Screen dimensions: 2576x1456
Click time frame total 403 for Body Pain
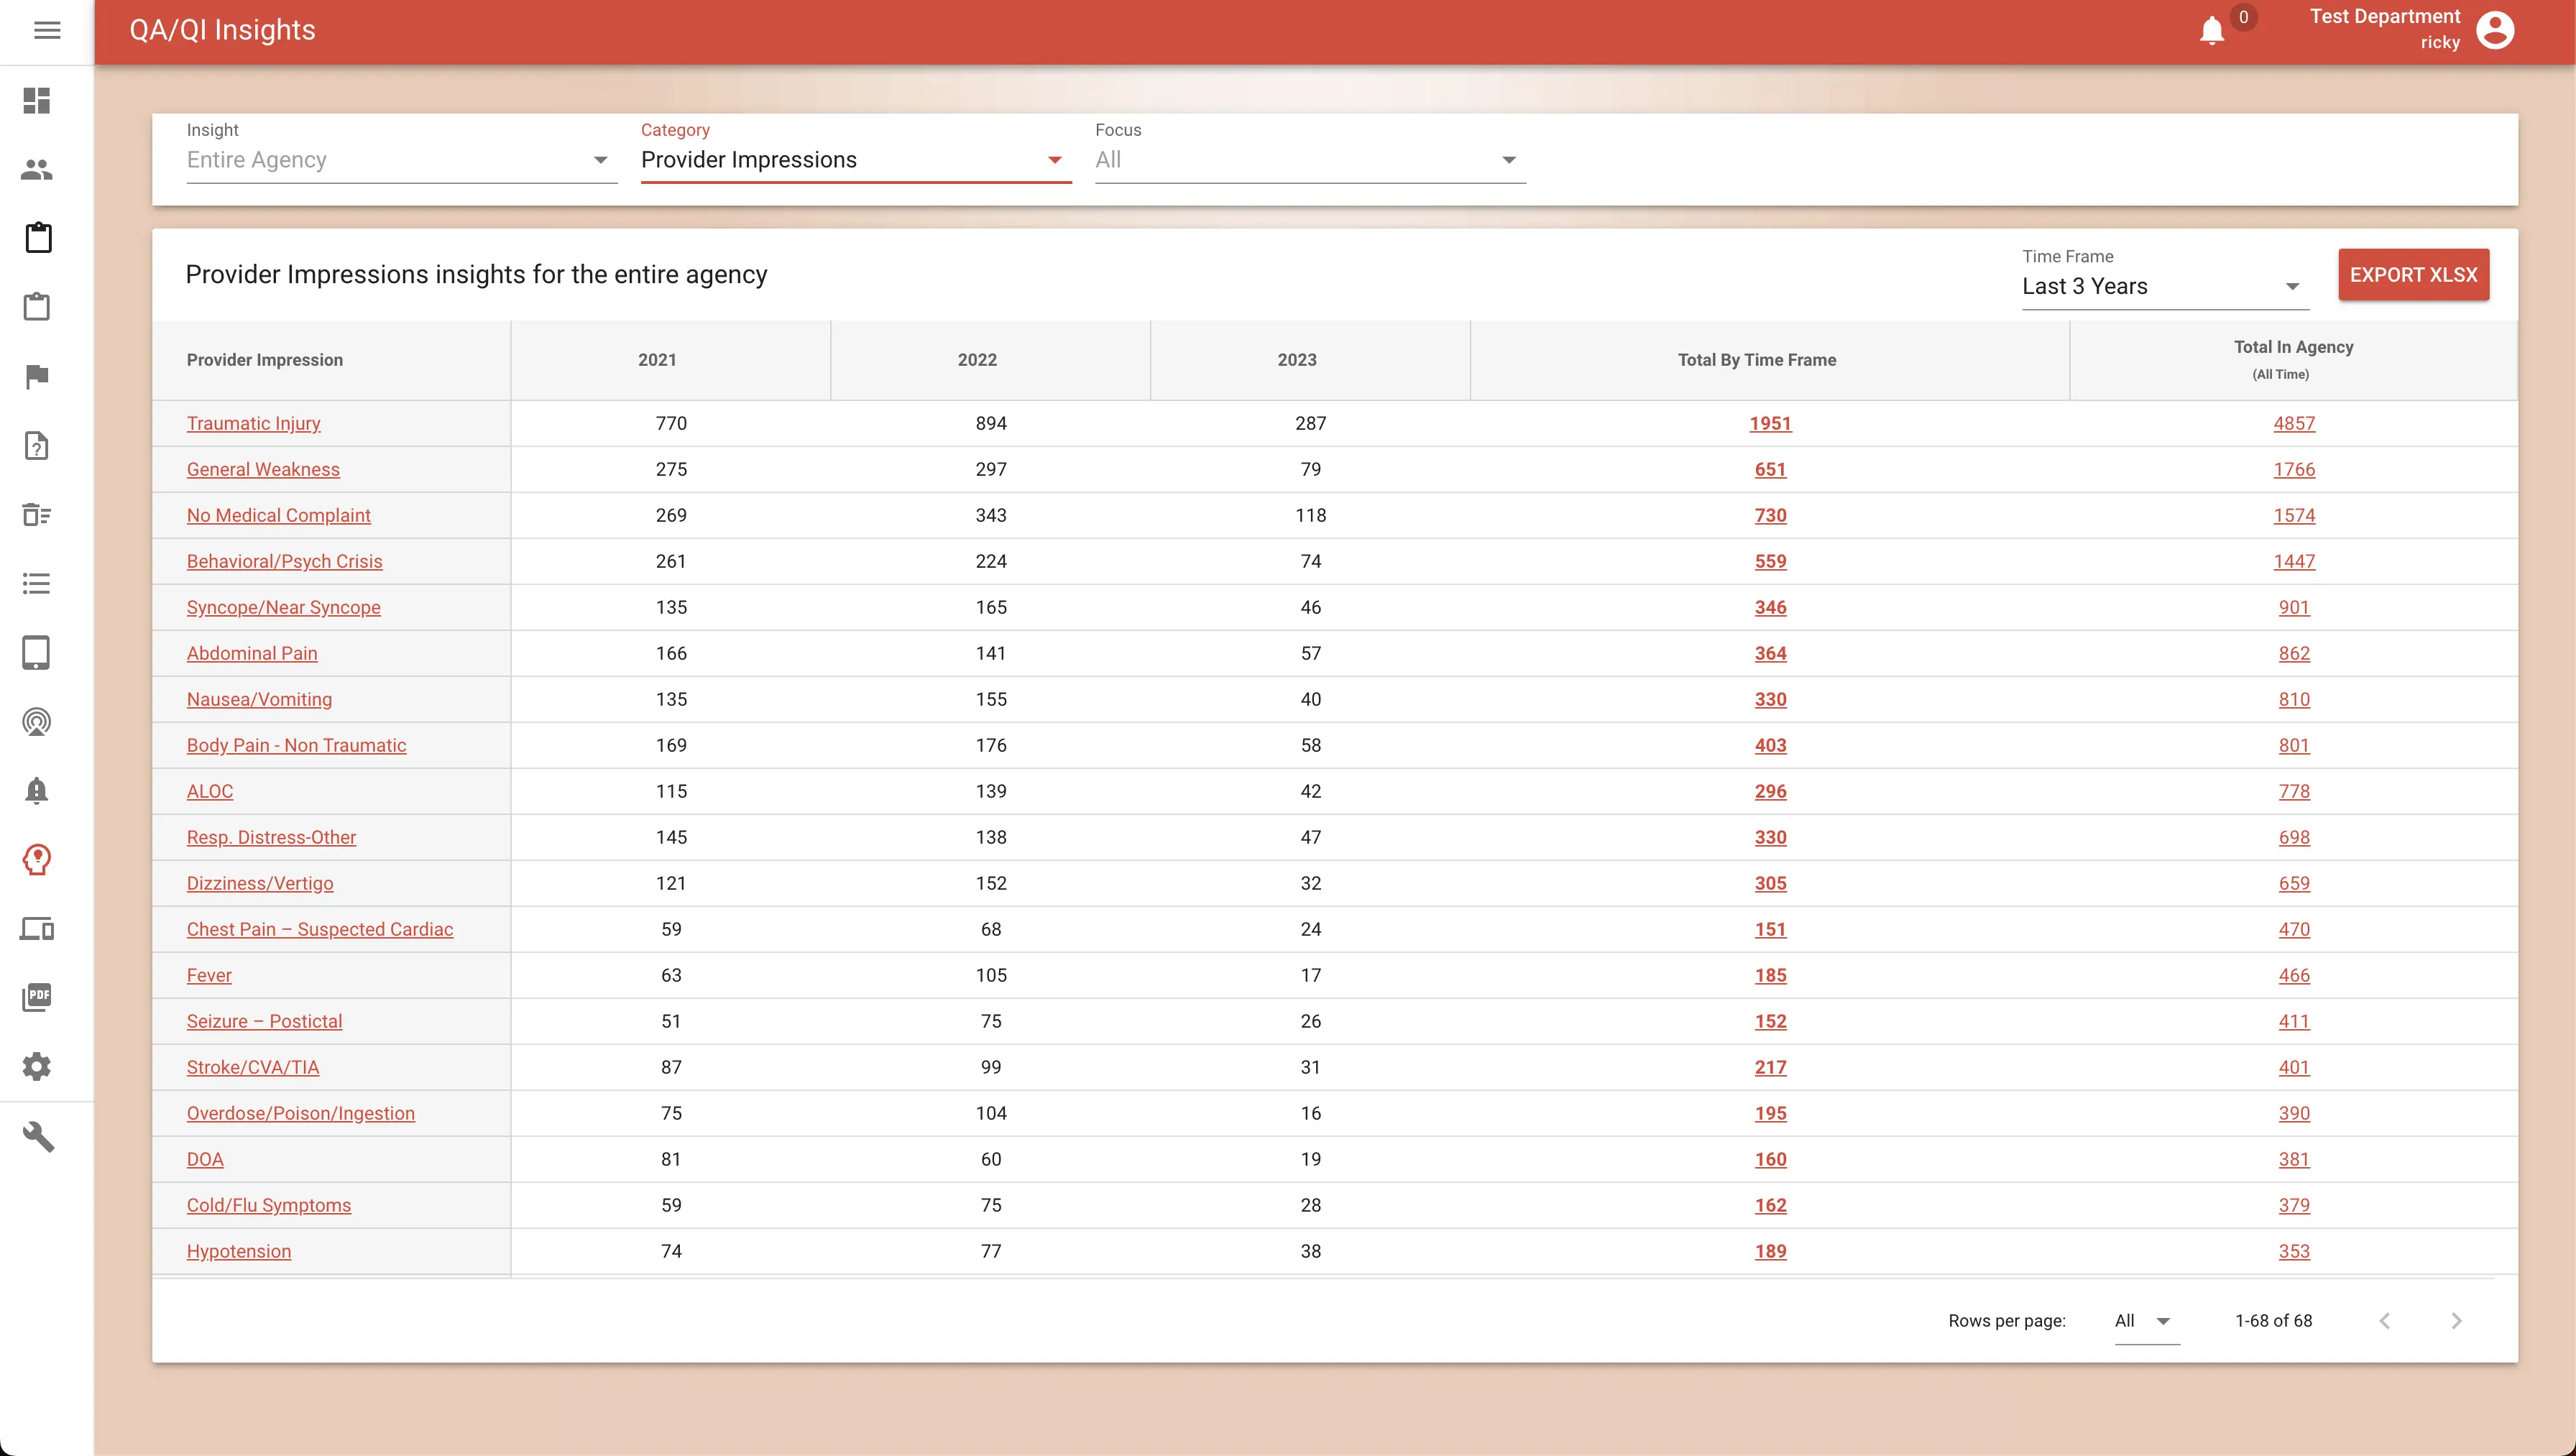(1770, 745)
